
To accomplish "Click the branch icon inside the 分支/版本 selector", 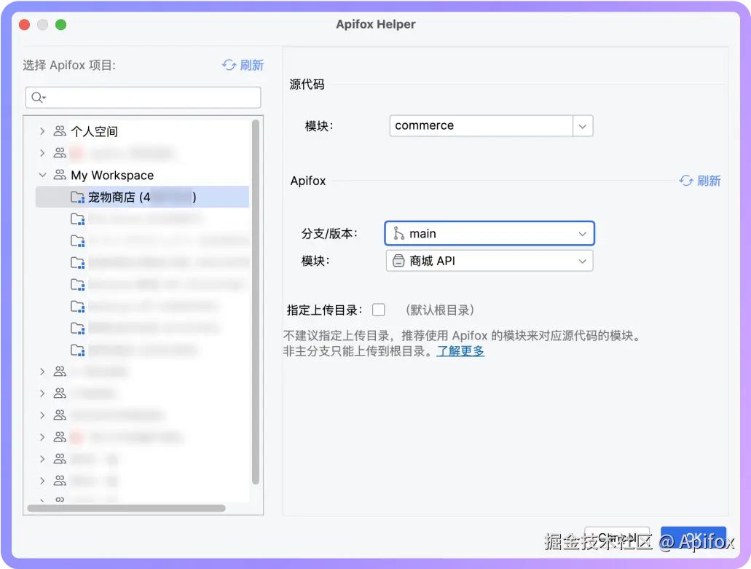I will [x=398, y=233].
